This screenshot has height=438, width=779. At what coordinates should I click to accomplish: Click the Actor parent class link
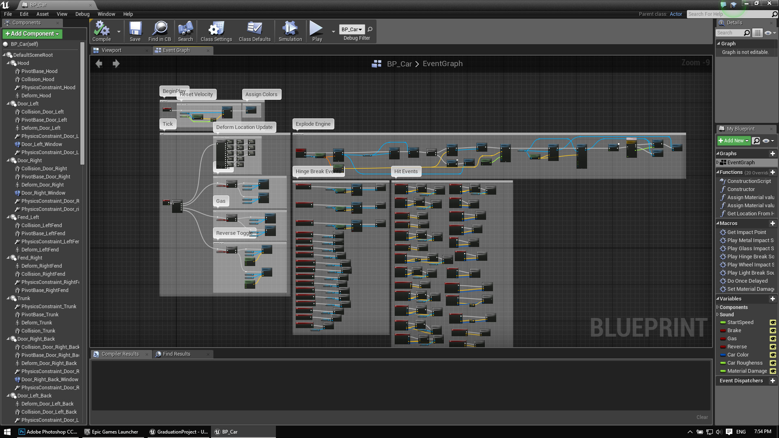pyautogui.click(x=676, y=14)
